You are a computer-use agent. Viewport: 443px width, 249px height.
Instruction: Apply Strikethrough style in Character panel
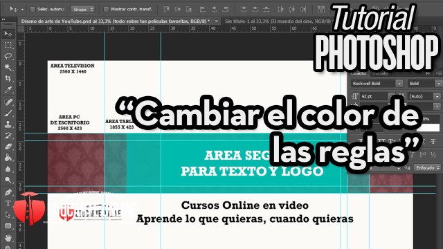point(433,141)
